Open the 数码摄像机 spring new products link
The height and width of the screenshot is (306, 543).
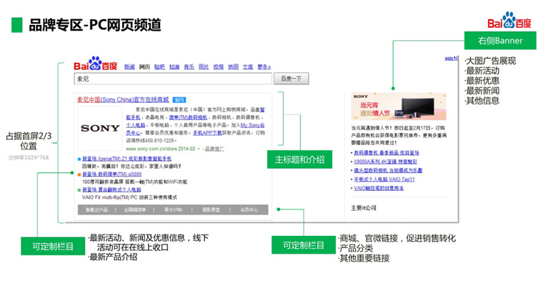tap(387, 153)
